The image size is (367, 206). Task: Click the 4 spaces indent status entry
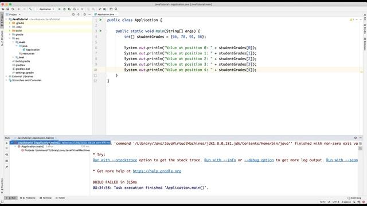[346, 202]
